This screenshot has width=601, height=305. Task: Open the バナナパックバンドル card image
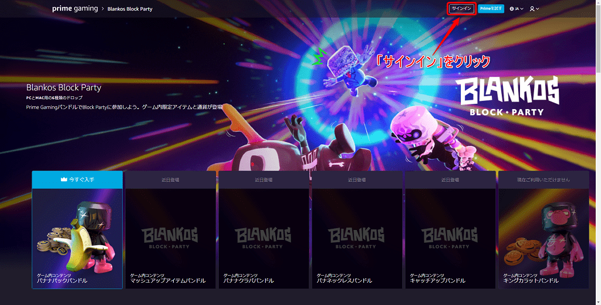(77, 238)
